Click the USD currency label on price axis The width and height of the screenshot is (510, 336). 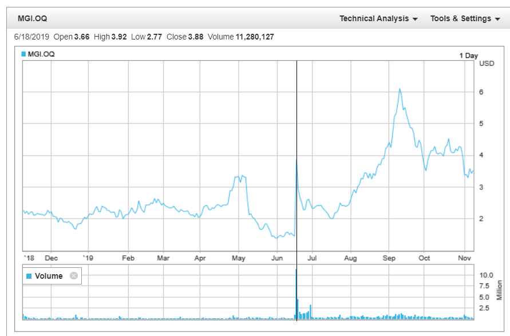coord(486,63)
